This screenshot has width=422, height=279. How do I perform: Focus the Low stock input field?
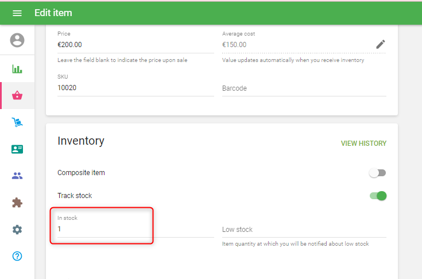(x=304, y=230)
